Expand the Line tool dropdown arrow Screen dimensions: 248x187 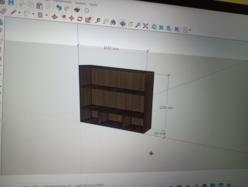click(19, 12)
